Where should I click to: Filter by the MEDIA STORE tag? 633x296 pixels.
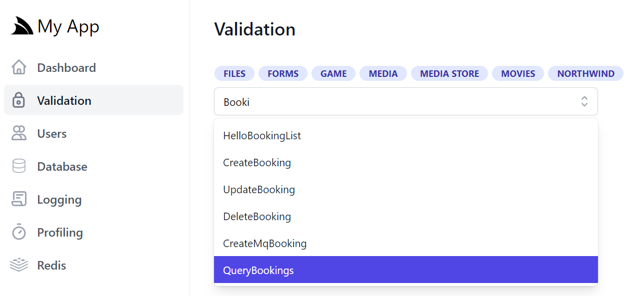coord(449,73)
